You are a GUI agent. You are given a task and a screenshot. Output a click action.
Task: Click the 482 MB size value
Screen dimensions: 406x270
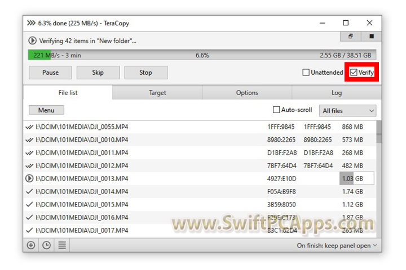point(352,165)
